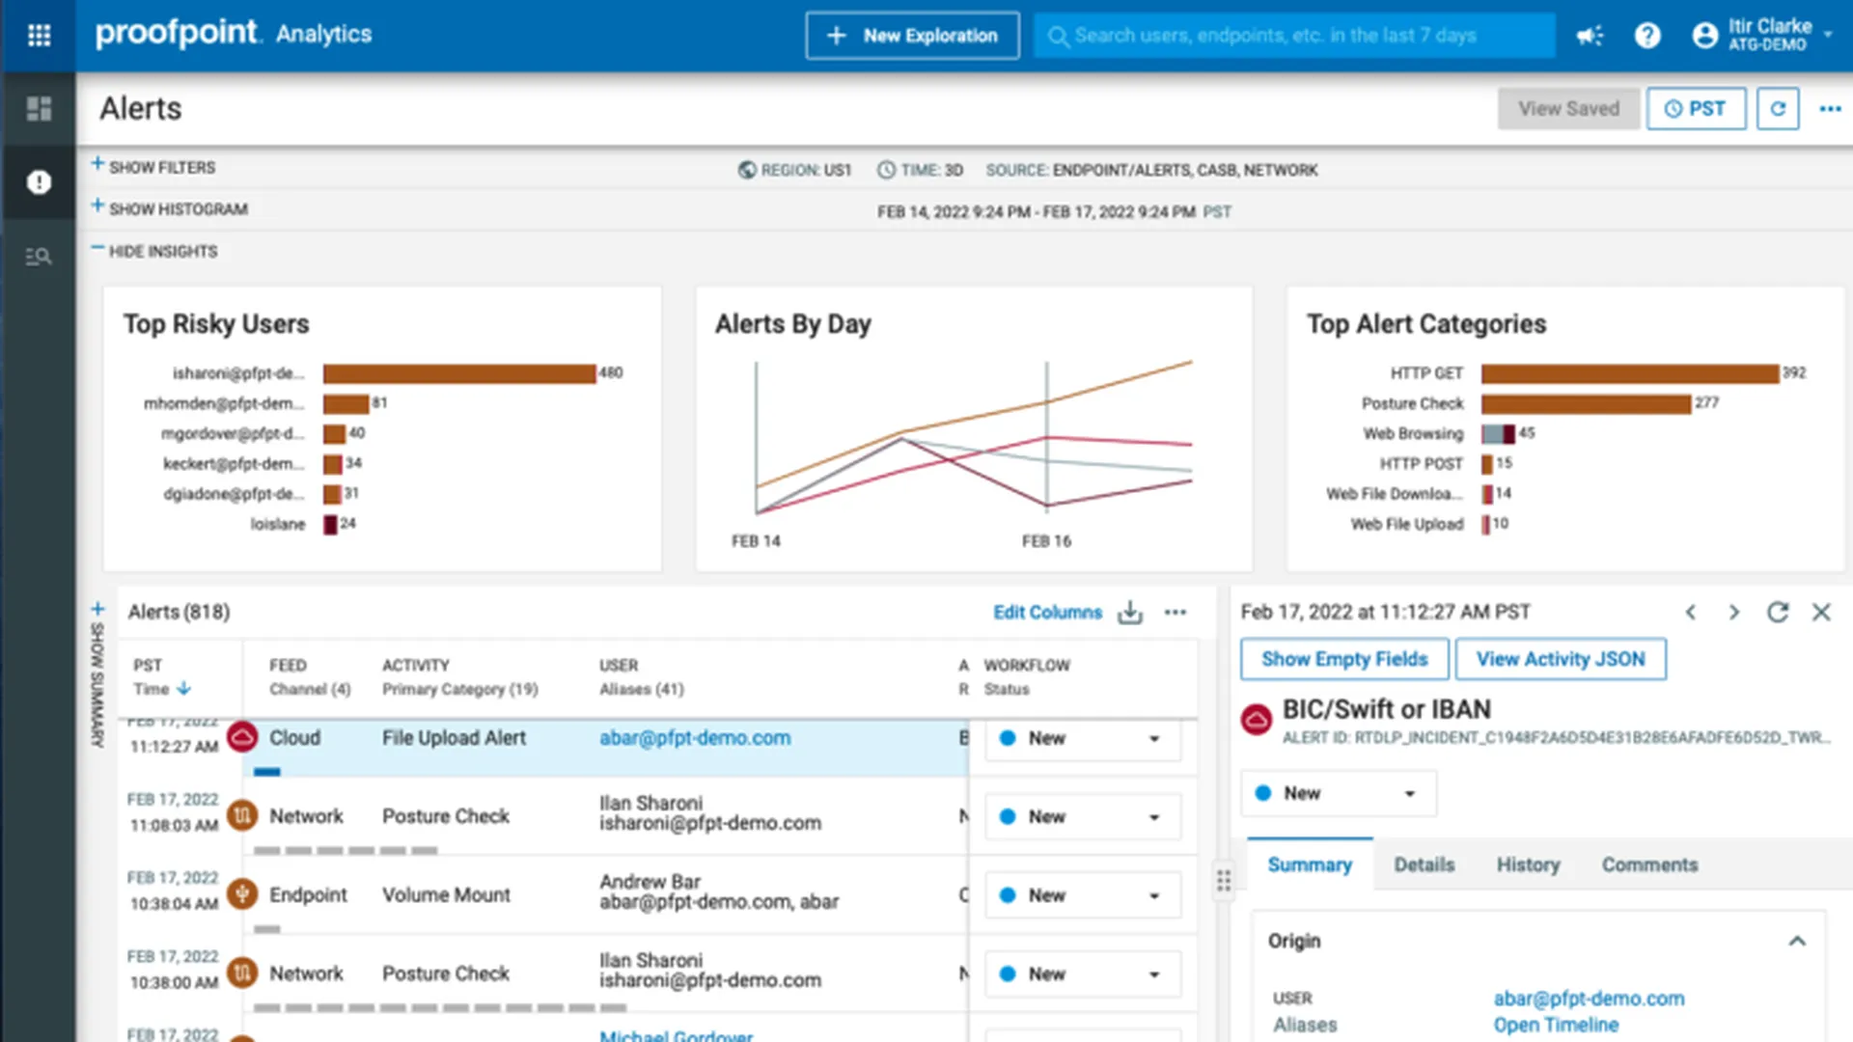Screen dimensions: 1853x1042
Task: Click the help question mark icon
Action: point(1648,36)
